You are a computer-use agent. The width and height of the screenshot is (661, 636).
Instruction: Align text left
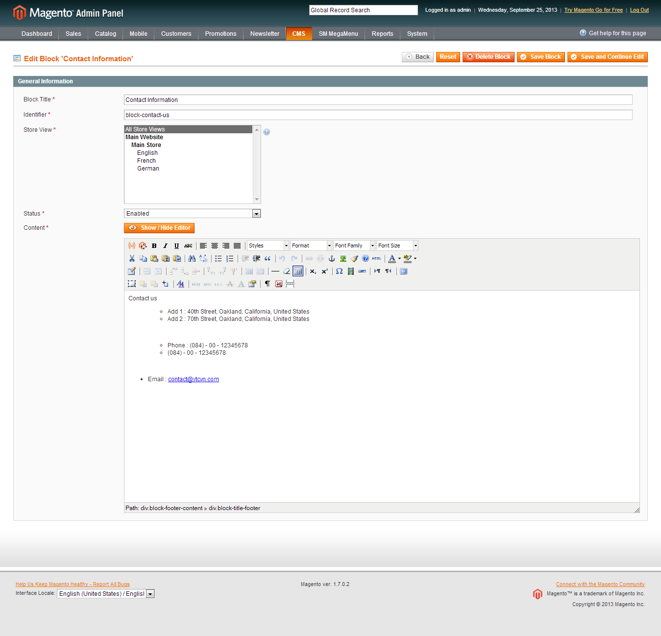203,245
